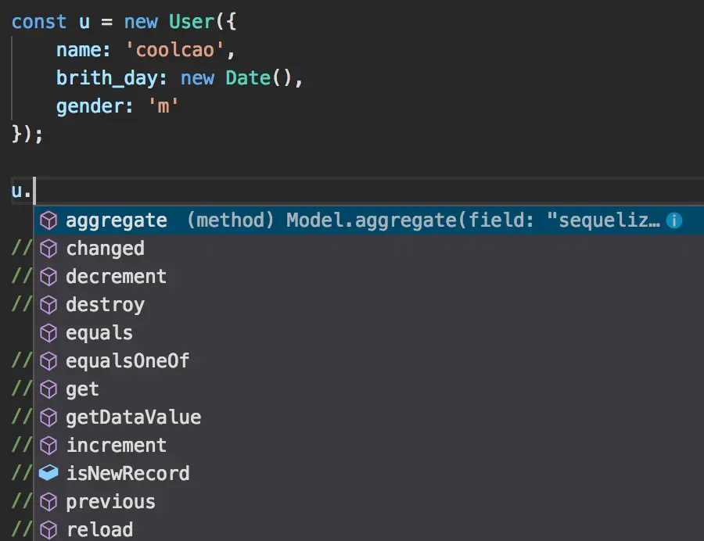The height and width of the screenshot is (541, 704).
Task: Click the cube icon next to changed
Action: pos(48,249)
